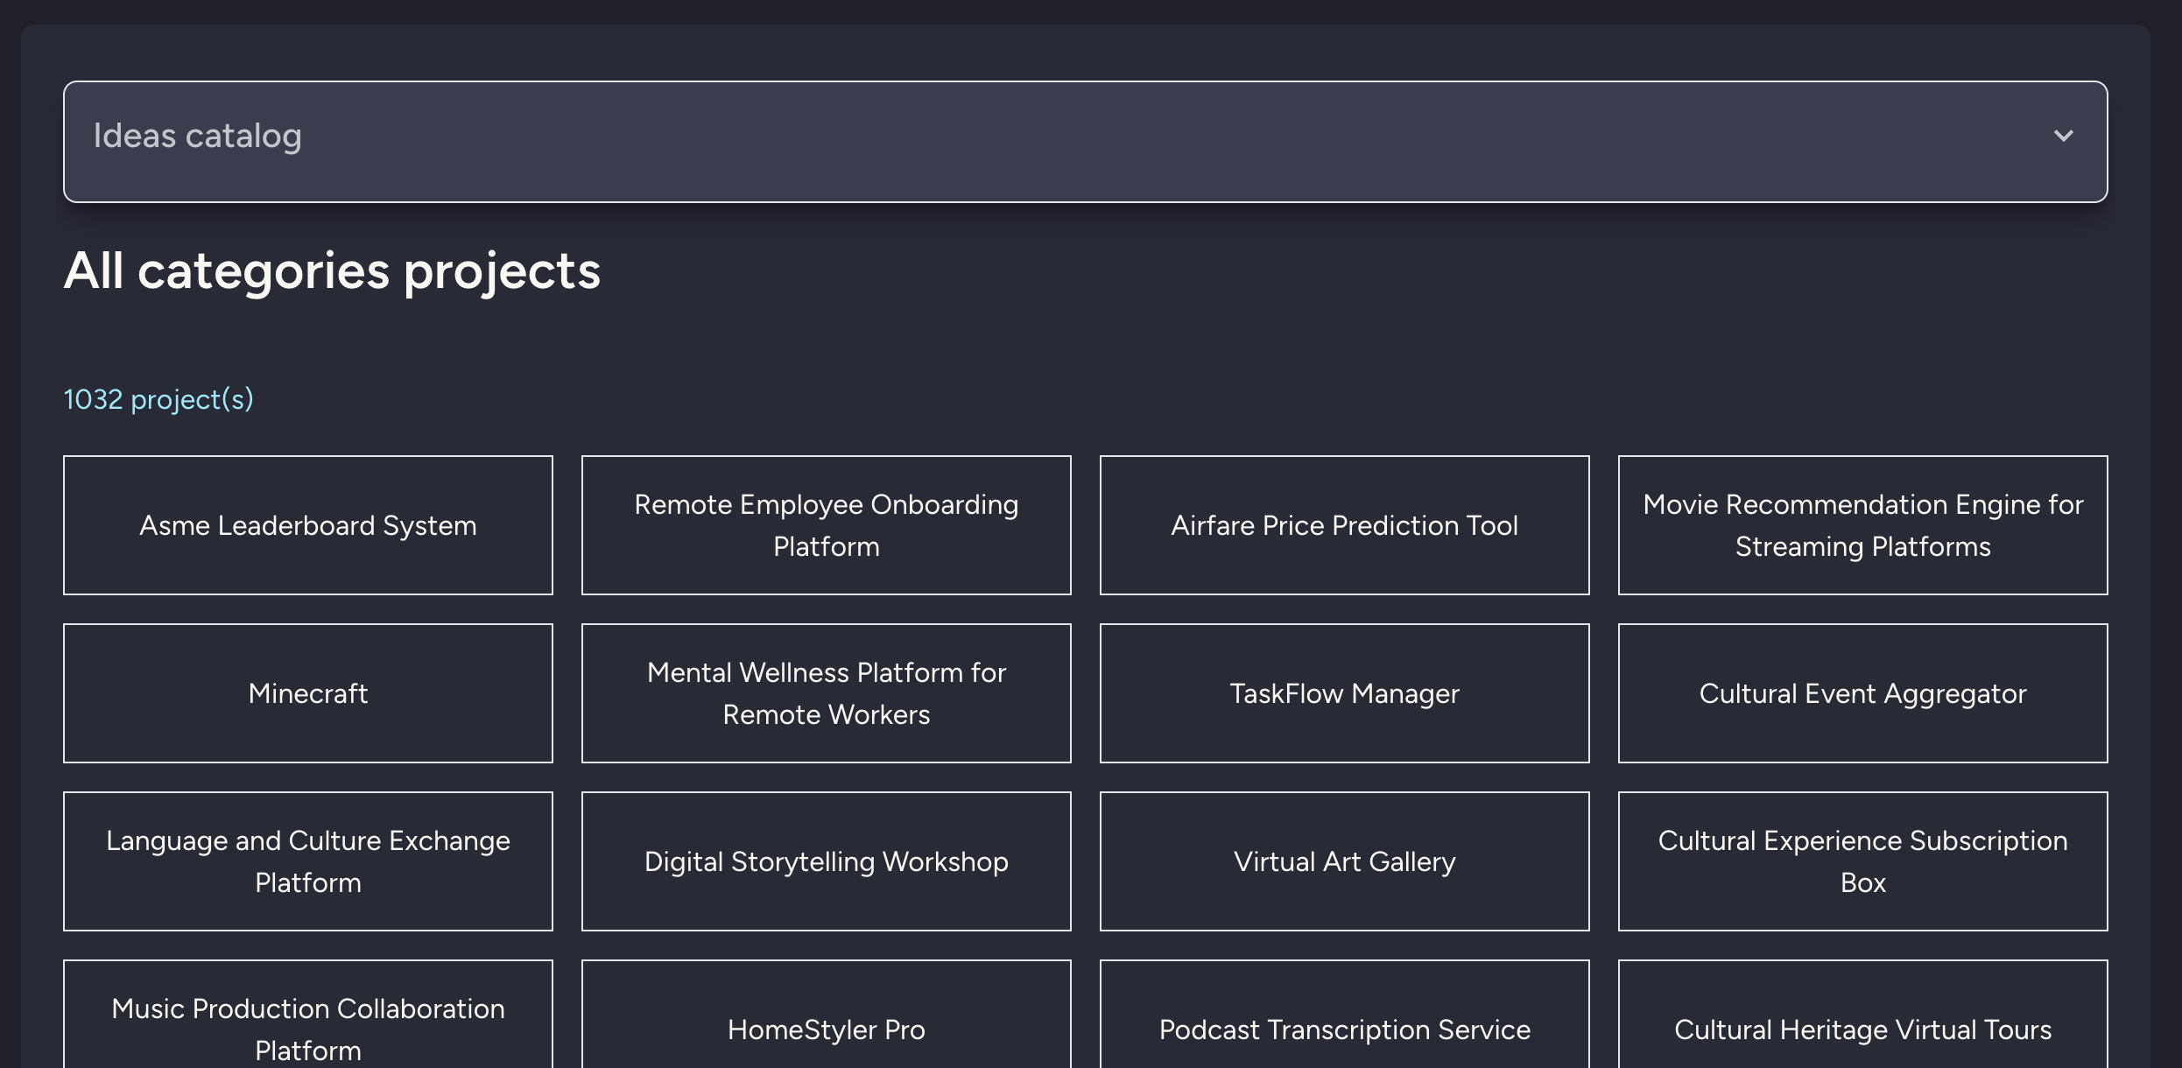Open Movie Recommendation Engine for Streaming Platforms
Image resolution: width=2182 pixels, height=1068 pixels.
click(x=1863, y=525)
